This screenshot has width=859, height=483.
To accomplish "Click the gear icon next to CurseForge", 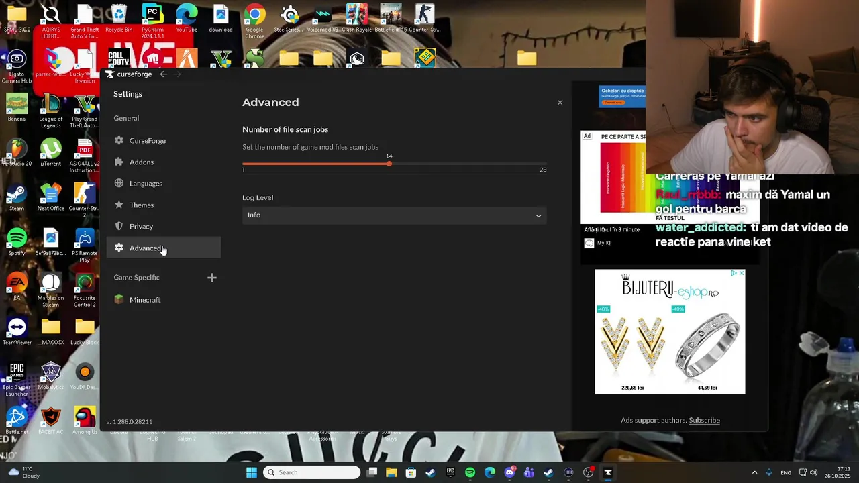I will pyautogui.click(x=119, y=140).
